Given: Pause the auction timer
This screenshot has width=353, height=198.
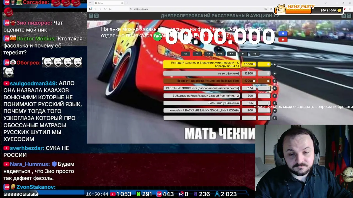Looking at the screenshot, I should (x=283, y=34).
